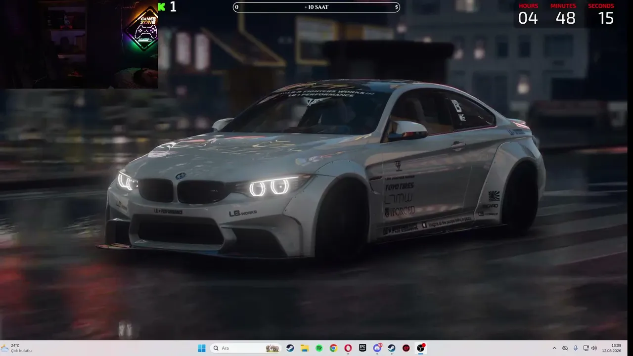Open File Explorer from the taskbar
Screen dimensions: 633x356
click(x=305, y=348)
